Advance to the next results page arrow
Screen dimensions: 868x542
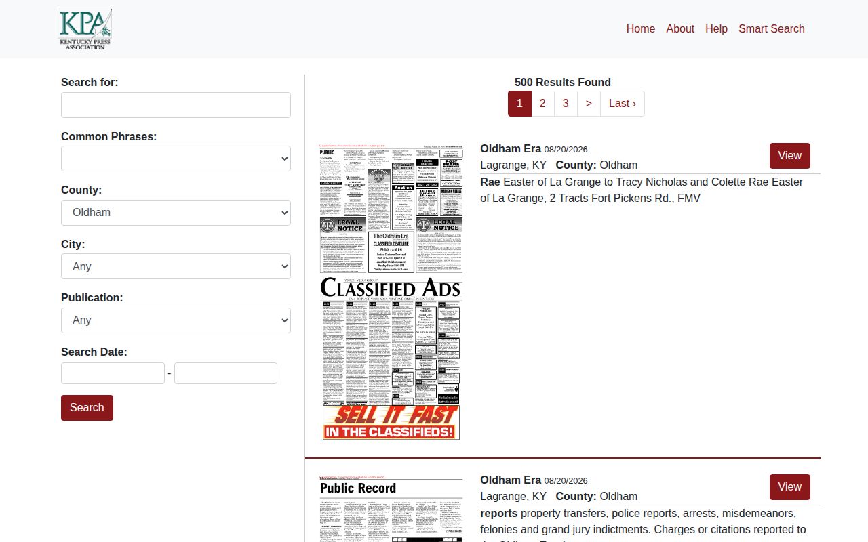coord(589,104)
